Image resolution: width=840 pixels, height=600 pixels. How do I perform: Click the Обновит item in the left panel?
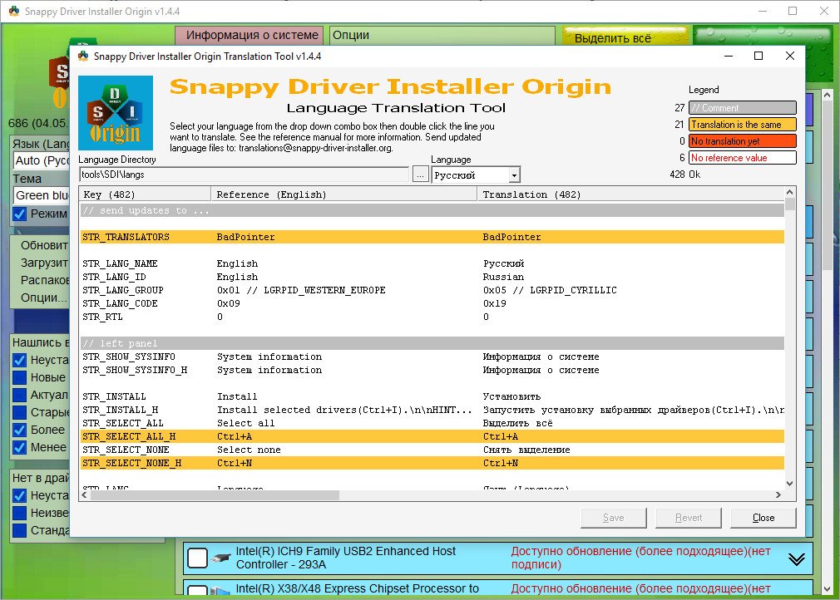[x=44, y=245]
